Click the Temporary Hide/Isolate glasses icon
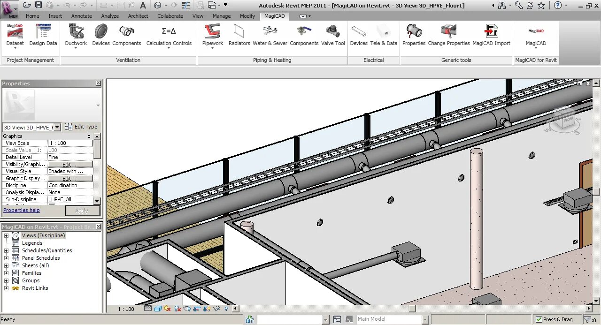Image resolution: width=601 pixels, height=325 pixels. (216, 309)
